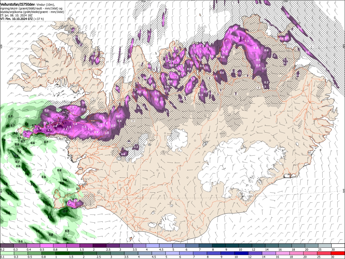
Task: Pick the 2.5–3 swatch in upper legend row
Action: pyautogui.click(x=113, y=246)
